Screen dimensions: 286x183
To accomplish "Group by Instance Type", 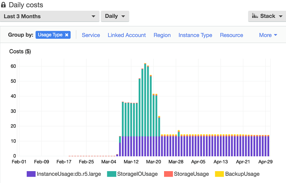I will click(195, 35).
